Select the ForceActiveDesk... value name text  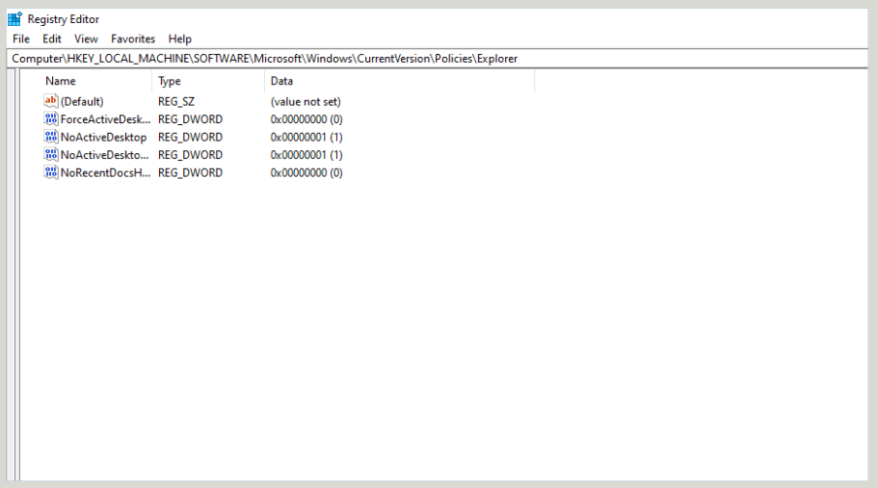tap(105, 119)
